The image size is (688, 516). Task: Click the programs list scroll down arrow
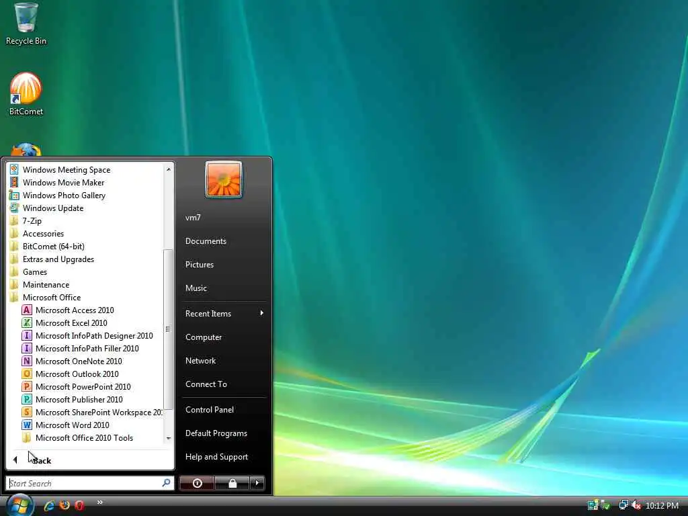tap(168, 438)
